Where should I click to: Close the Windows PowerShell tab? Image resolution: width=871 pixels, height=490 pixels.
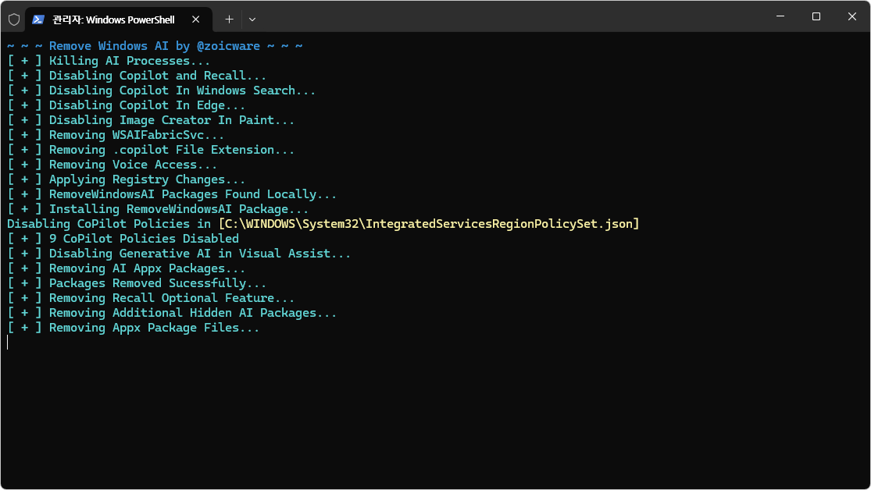[x=195, y=20]
